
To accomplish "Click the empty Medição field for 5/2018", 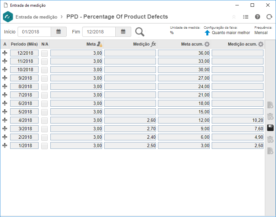I will 130,112.
